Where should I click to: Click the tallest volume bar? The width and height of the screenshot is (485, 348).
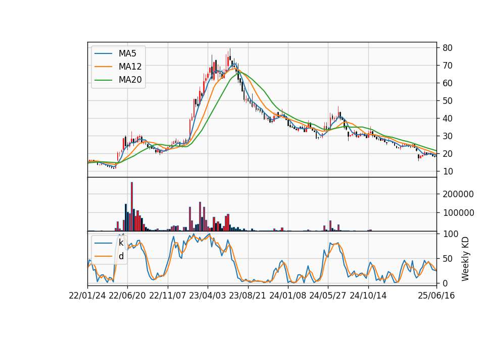[x=132, y=207]
